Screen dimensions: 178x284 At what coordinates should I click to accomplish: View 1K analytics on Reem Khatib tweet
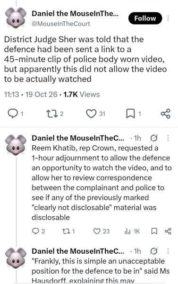(x=132, y=231)
